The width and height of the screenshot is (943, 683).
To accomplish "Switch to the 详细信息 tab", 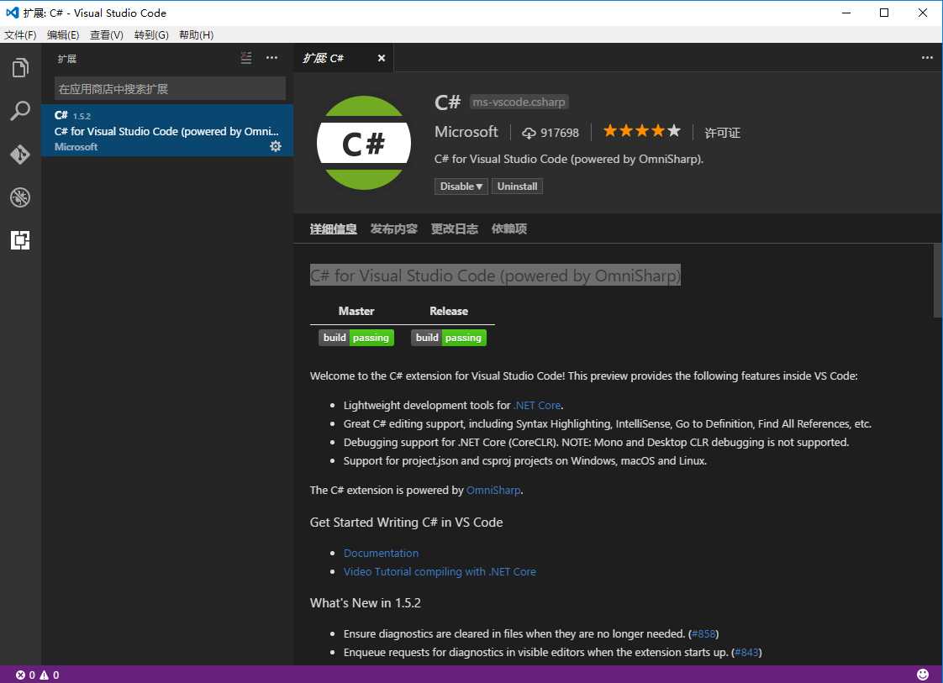I will pyautogui.click(x=333, y=229).
